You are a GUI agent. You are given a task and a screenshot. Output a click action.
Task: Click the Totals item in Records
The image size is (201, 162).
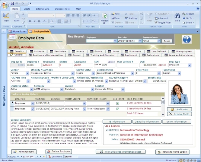[130, 14]
